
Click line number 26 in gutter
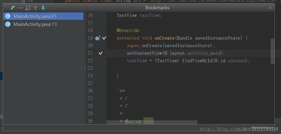pos(90,91)
